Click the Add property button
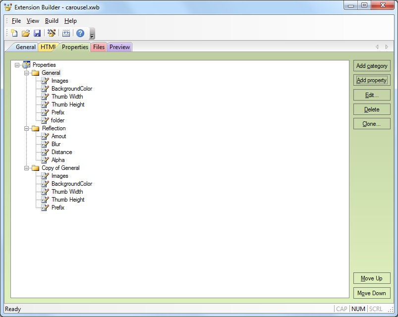Screen dimensions: 398x317 tap(372, 80)
